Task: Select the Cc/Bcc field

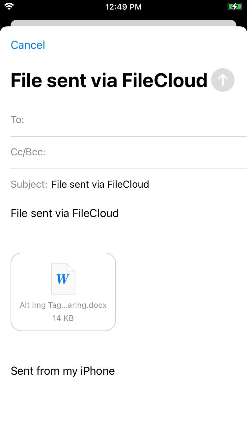Action: (145, 152)
